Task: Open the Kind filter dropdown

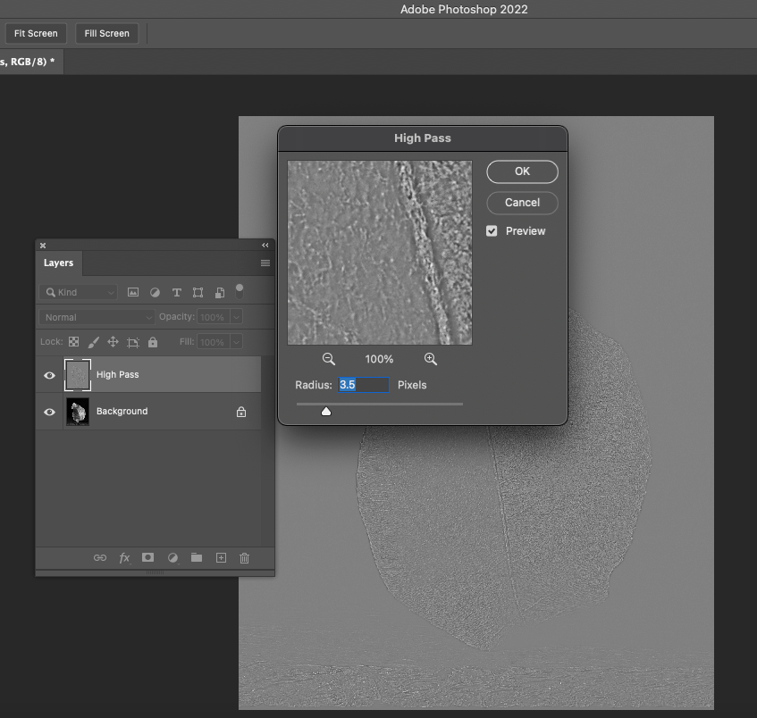Action: tap(79, 292)
